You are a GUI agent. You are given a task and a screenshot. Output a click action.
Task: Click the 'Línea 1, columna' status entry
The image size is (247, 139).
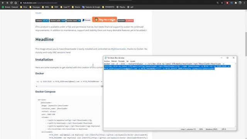[x=188, y=129]
